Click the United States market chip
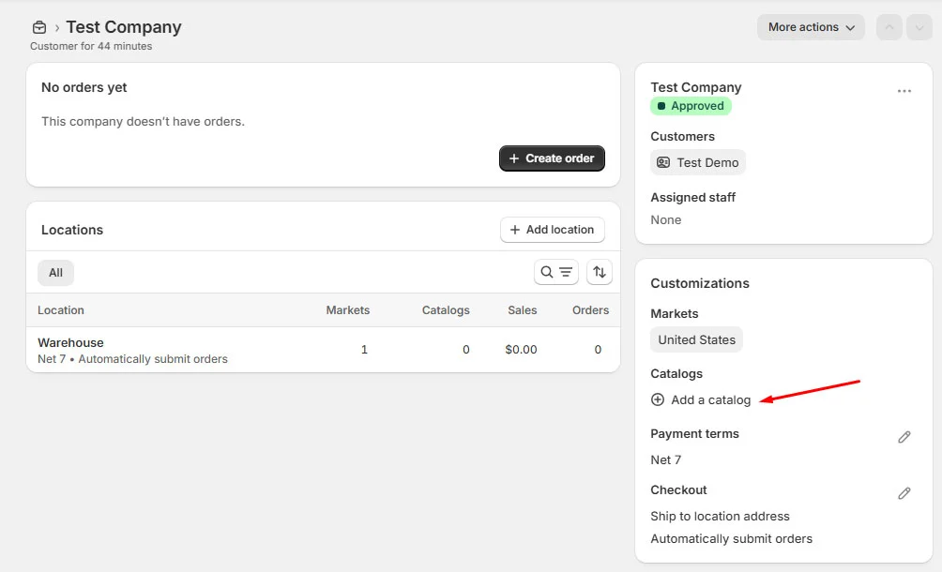This screenshot has height=572, width=942. pos(696,339)
